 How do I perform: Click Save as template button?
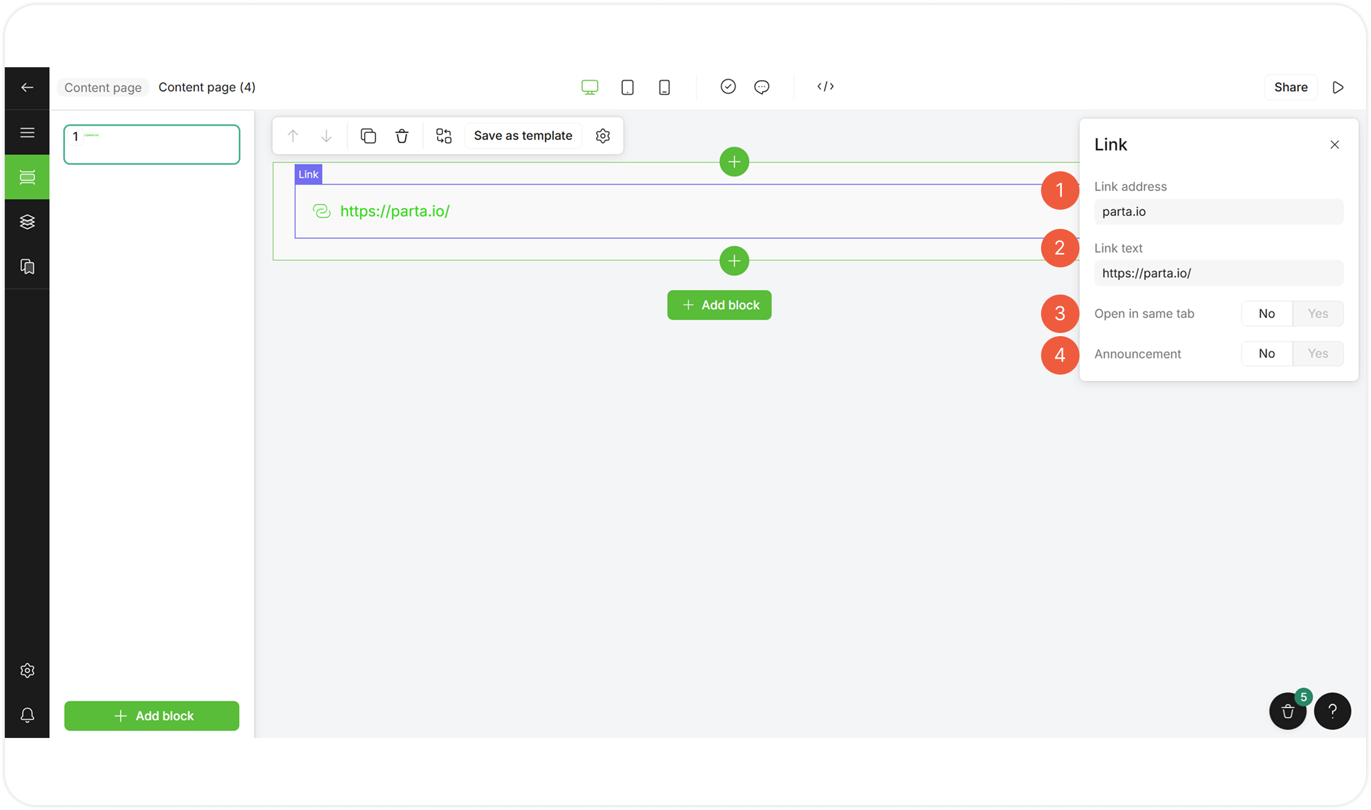coord(523,136)
